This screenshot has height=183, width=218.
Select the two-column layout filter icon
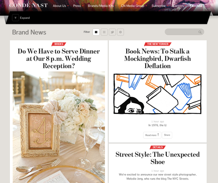[x=96, y=32]
